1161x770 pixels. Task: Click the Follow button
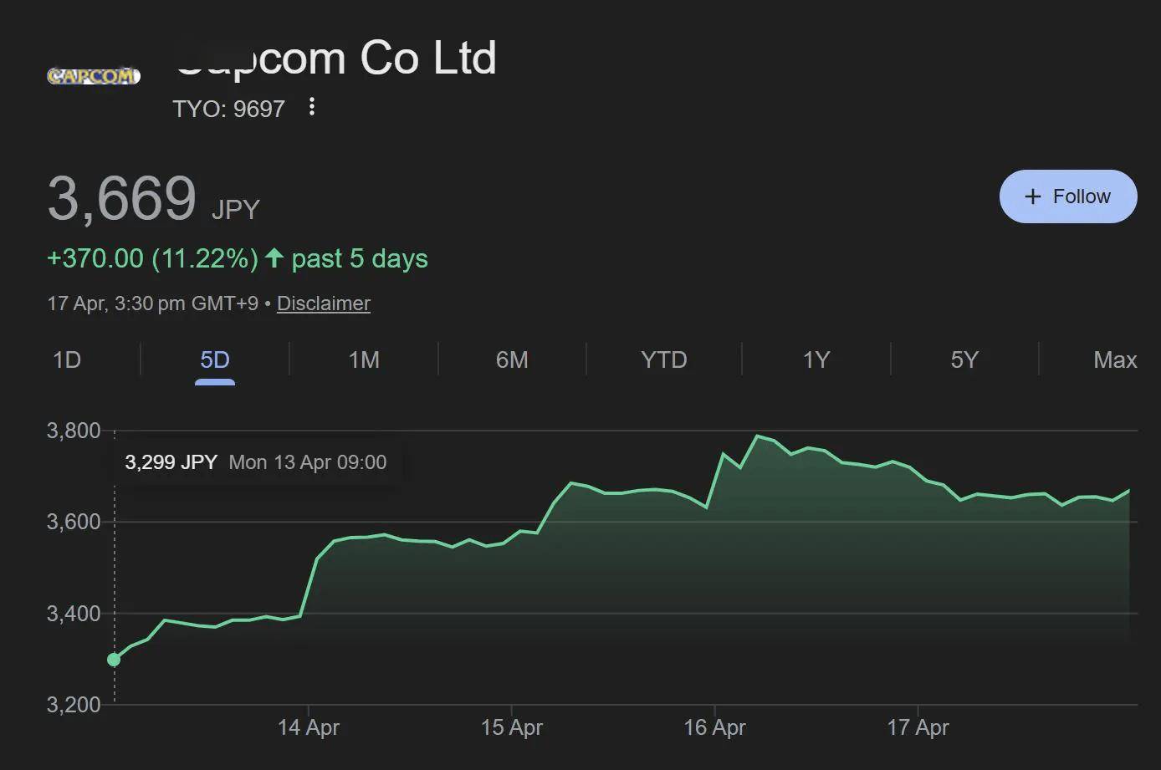pyautogui.click(x=1067, y=196)
